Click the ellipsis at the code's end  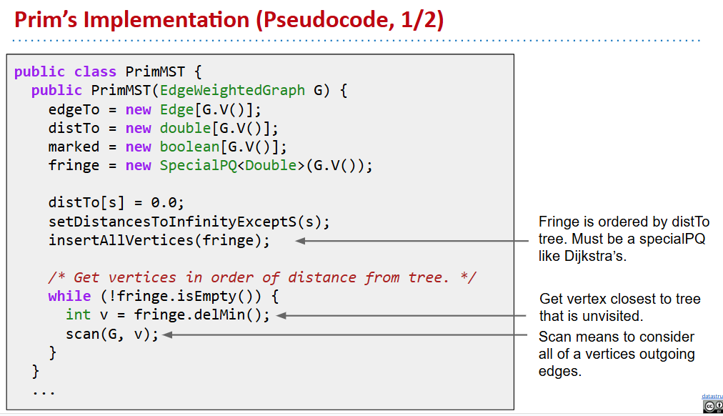(x=44, y=390)
